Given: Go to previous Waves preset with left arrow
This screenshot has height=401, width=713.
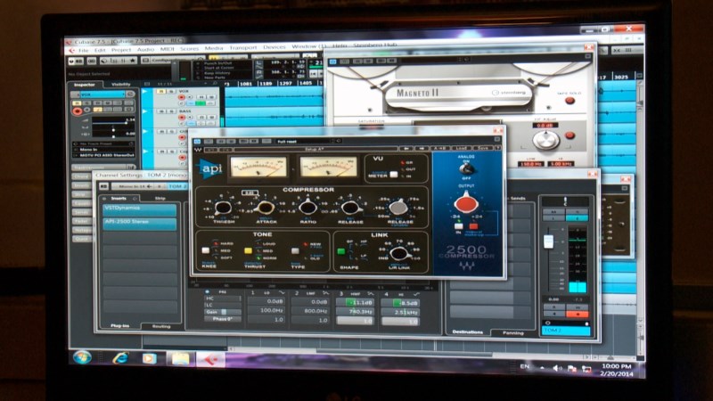Looking at the screenshot, I should tap(406, 148).
